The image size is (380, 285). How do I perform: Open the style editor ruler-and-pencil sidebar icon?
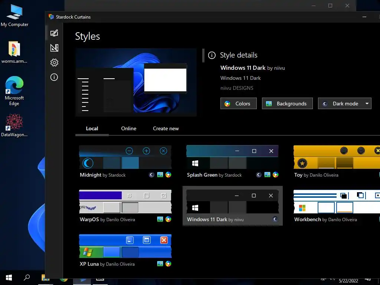coord(54,48)
